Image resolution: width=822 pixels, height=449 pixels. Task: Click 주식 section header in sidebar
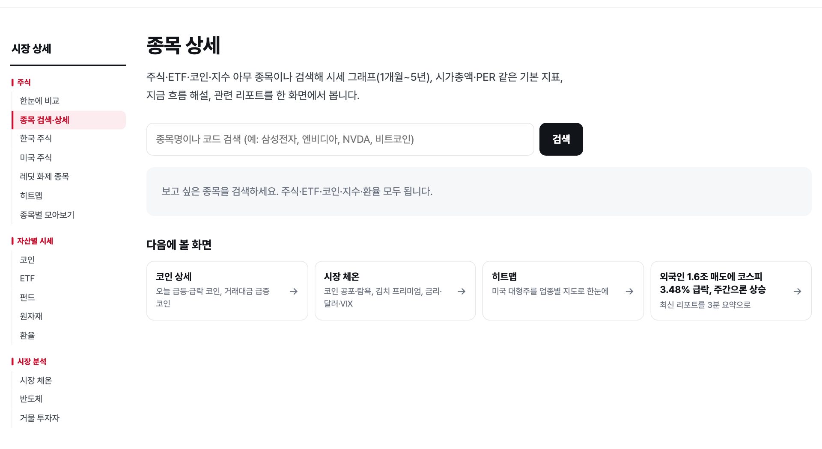[x=24, y=83]
